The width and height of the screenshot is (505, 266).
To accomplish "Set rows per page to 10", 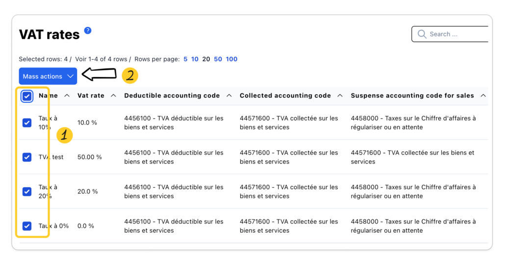I will (195, 59).
